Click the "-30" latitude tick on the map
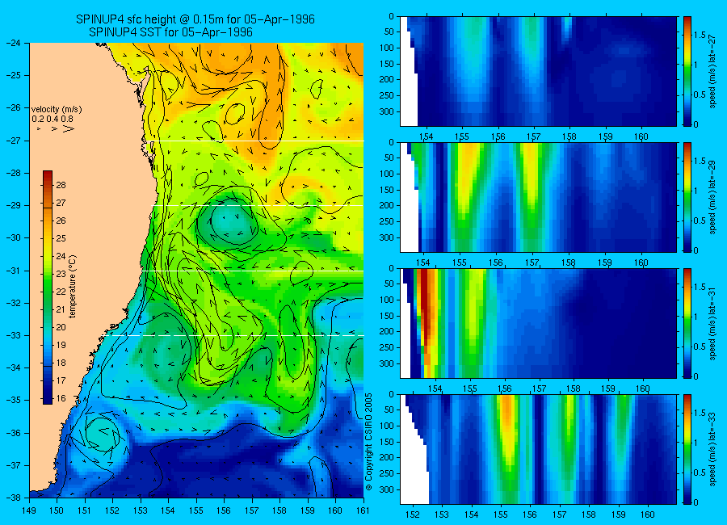 [x=13, y=237]
